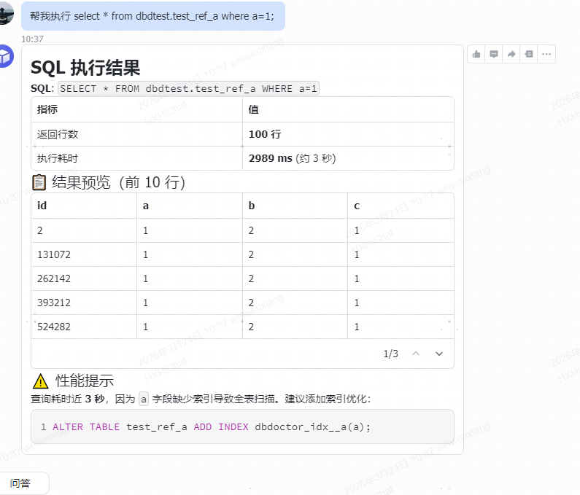The height and width of the screenshot is (495, 580).
Task: Click the SQL 执行结果 heading
Action: (85, 68)
